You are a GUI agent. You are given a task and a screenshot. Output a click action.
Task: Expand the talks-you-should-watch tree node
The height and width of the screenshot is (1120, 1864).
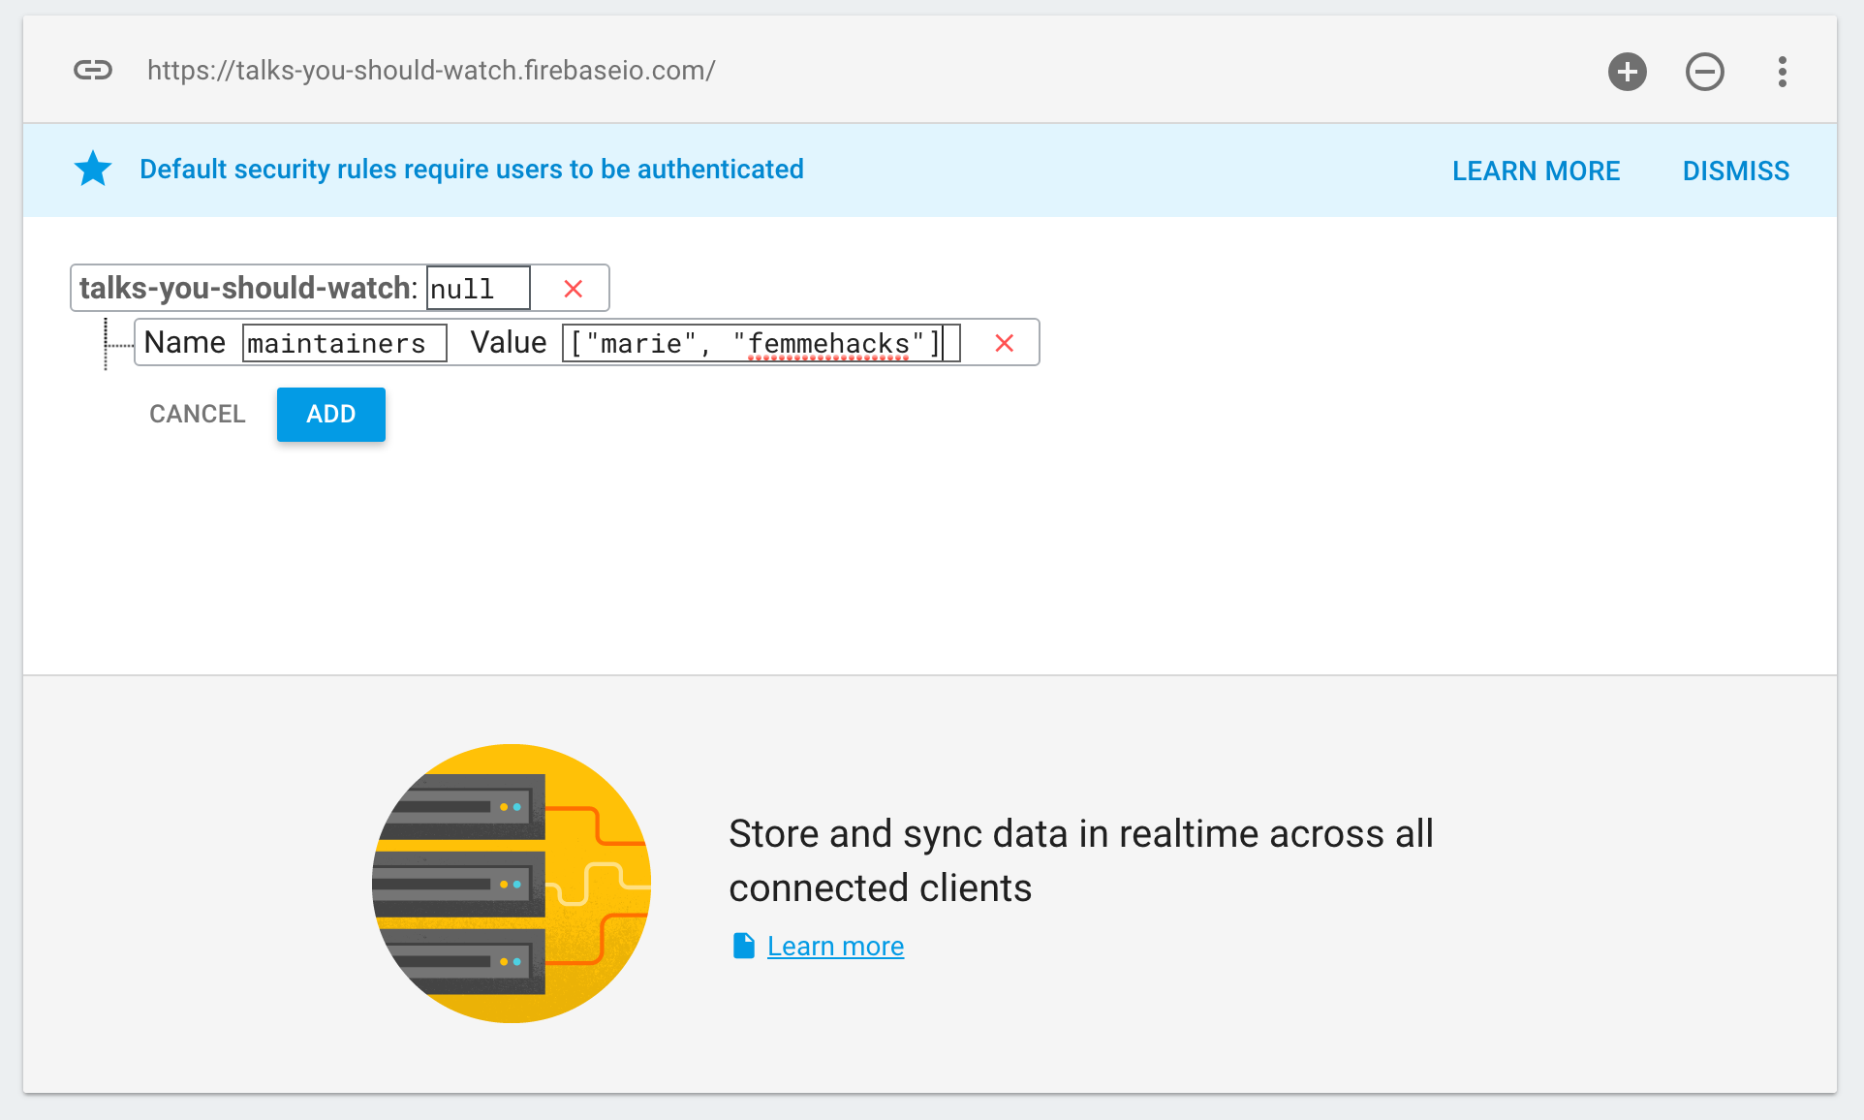(246, 287)
